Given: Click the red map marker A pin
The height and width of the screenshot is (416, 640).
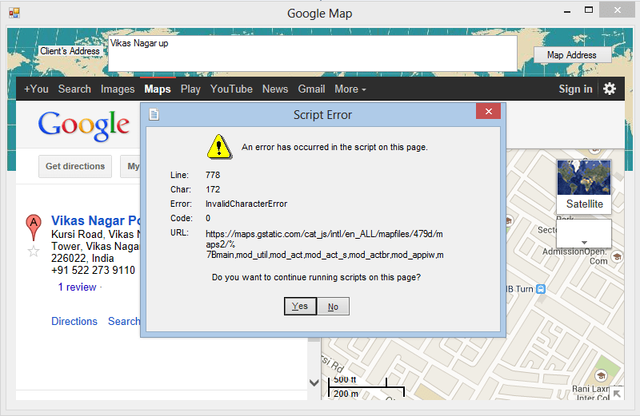Looking at the screenshot, I should click(x=34, y=227).
